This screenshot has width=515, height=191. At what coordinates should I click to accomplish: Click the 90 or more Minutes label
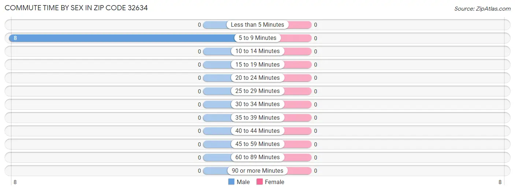(257, 171)
